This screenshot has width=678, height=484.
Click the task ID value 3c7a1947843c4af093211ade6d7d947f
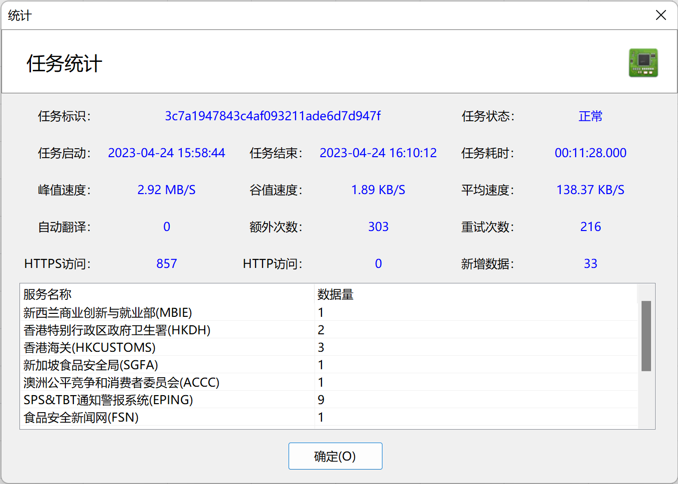tap(273, 116)
